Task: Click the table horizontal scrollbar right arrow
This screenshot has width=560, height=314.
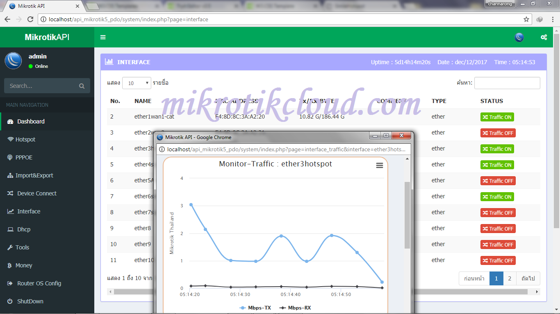Action: point(537,292)
